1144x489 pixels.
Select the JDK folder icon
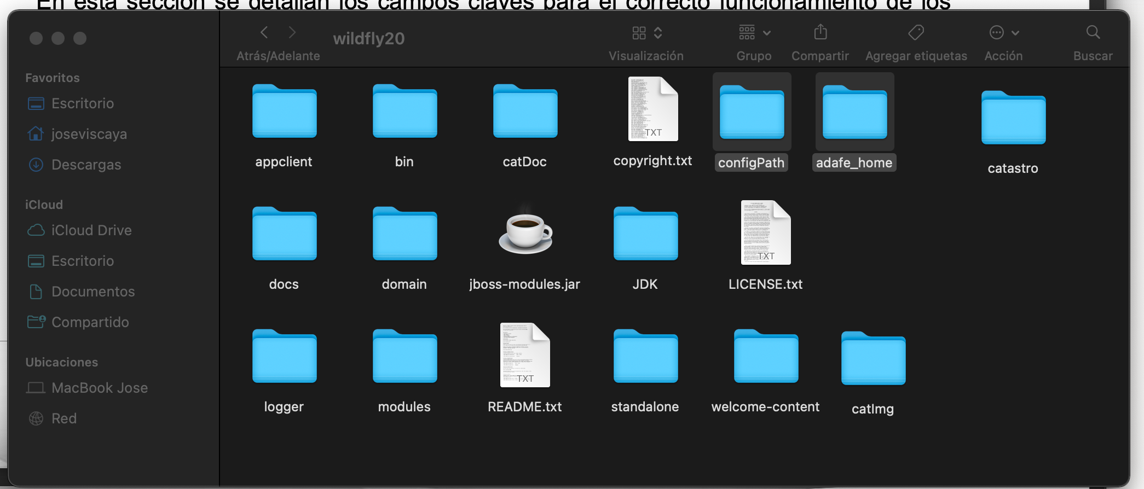645,234
